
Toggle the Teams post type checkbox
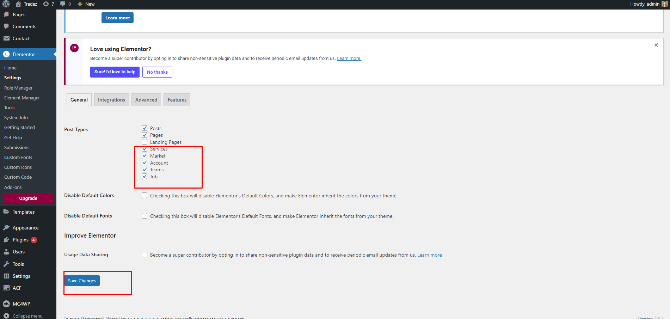point(145,170)
